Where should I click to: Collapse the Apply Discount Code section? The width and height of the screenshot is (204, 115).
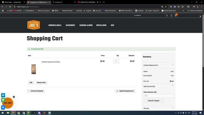[158, 86]
